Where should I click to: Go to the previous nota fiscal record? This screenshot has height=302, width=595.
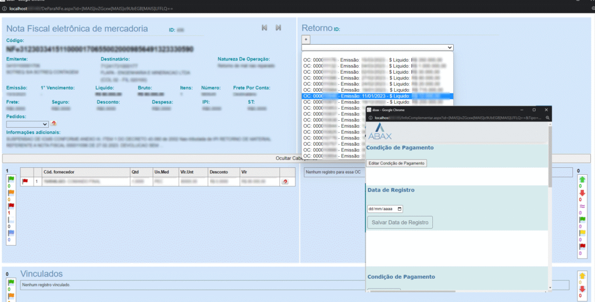pos(264,28)
